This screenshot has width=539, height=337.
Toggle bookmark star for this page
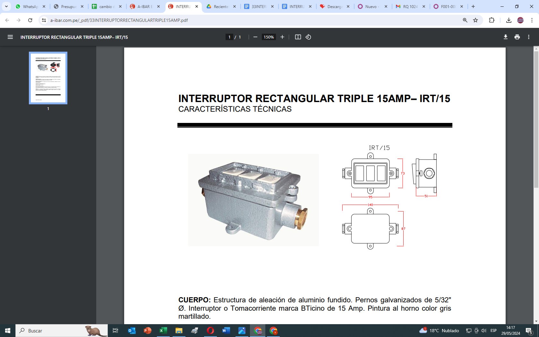tap(475, 20)
